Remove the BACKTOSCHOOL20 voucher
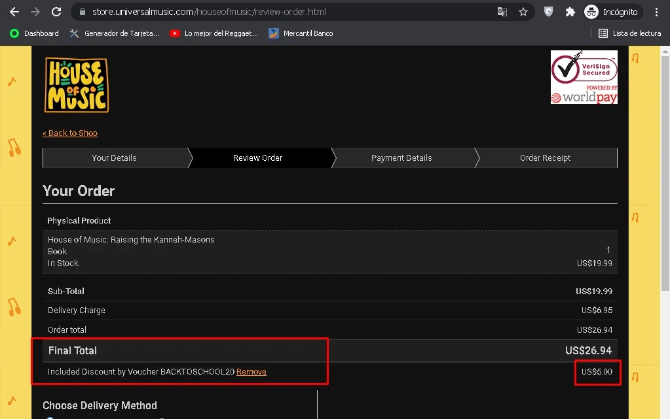The image size is (670, 419). point(251,372)
